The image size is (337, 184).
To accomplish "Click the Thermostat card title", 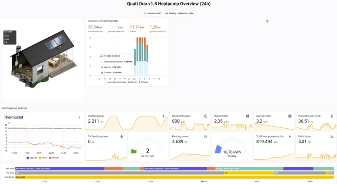I will (x=13, y=117).
